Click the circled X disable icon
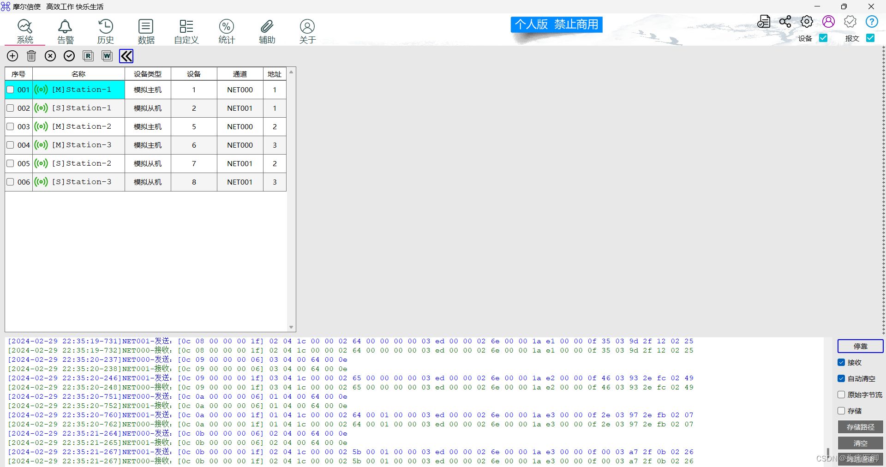Screen dimensions: 886x467 click(50, 56)
